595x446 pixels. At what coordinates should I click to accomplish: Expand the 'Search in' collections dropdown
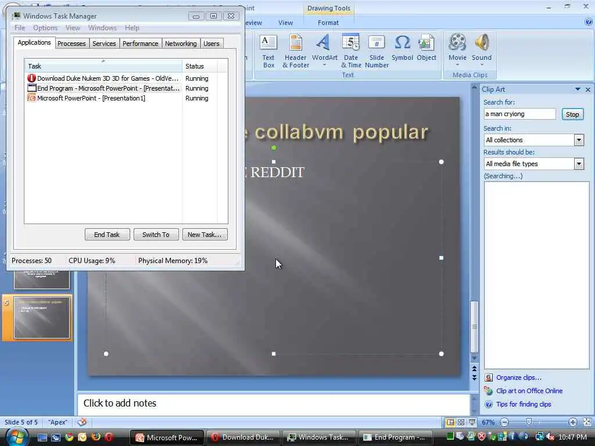pos(579,140)
